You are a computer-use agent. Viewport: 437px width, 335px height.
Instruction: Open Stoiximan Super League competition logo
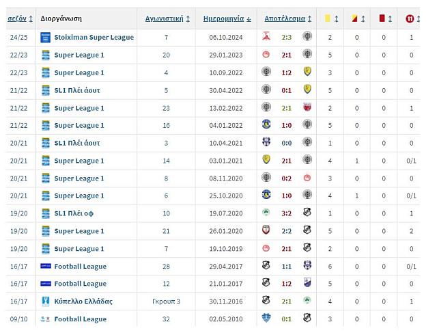(46, 38)
